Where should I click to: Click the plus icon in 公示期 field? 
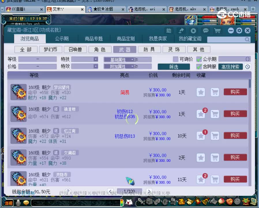[247, 59]
